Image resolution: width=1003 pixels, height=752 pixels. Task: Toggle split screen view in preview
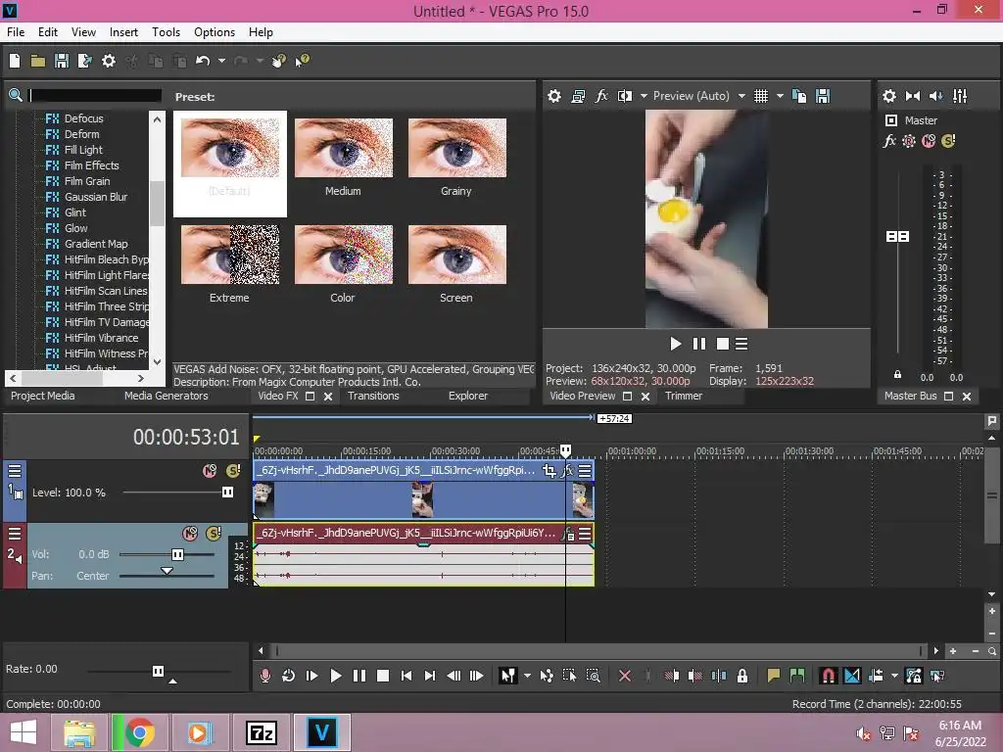(x=625, y=96)
